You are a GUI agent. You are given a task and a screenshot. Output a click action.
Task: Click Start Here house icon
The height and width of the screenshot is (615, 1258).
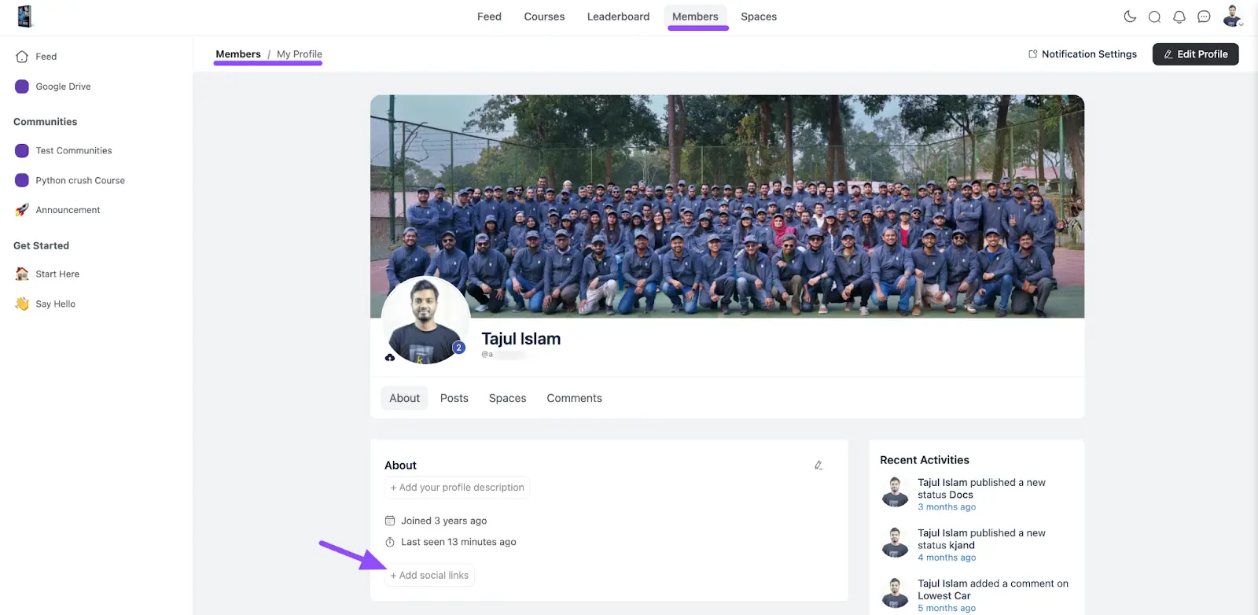coord(22,274)
